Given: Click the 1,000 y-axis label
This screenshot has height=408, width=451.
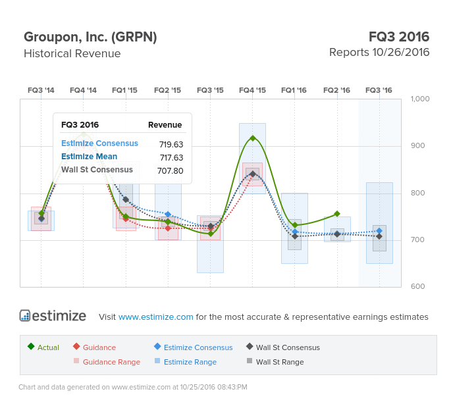Looking at the screenshot, I should (x=420, y=99).
